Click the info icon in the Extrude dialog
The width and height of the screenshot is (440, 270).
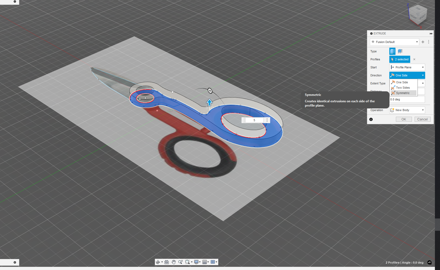[x=371, y=119]
